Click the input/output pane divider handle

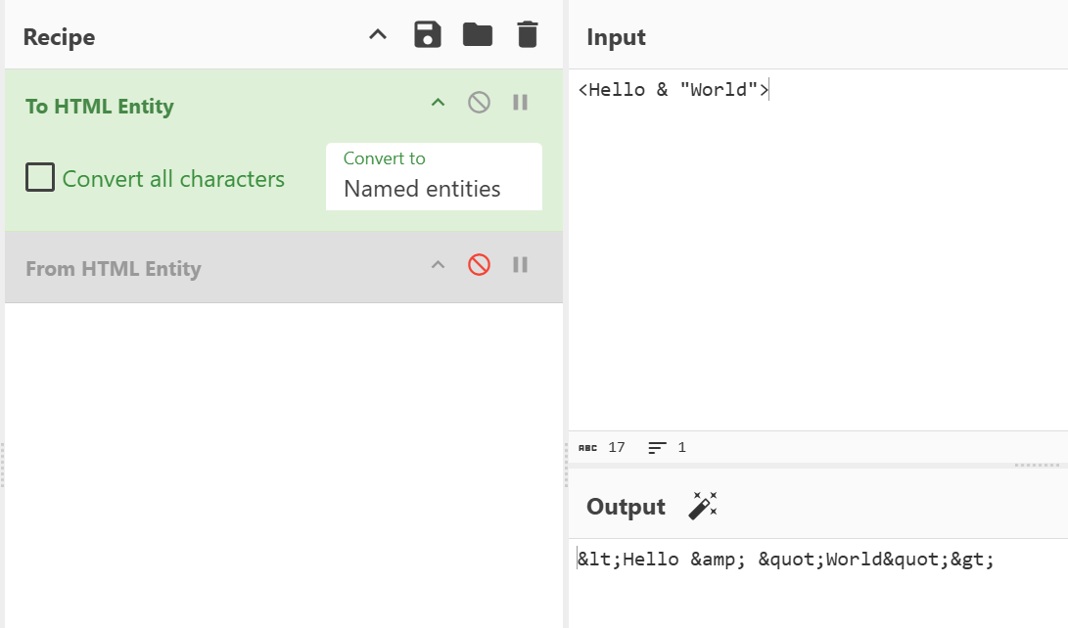pos(1037,466)
